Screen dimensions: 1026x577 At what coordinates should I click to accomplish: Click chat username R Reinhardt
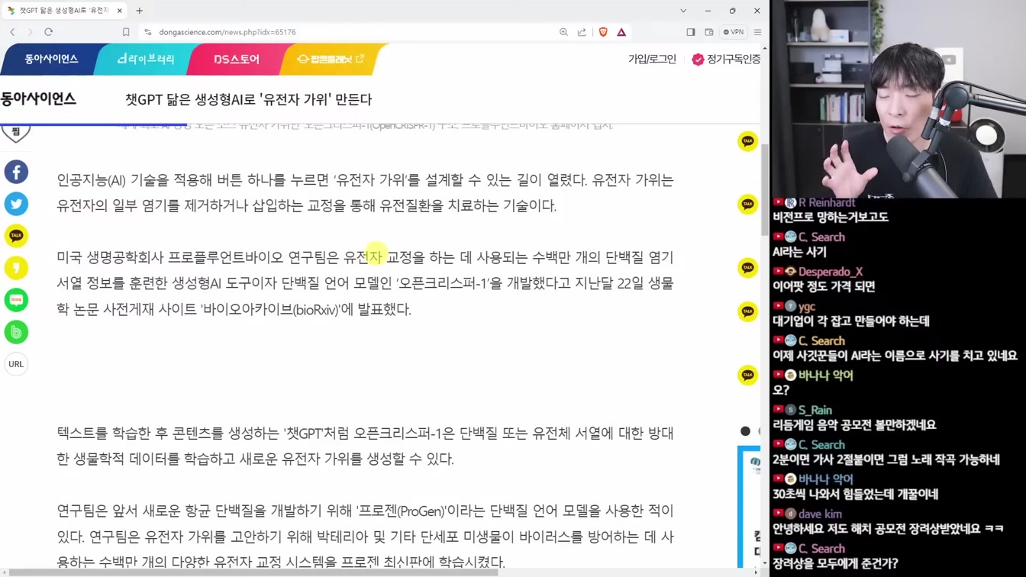827,202
